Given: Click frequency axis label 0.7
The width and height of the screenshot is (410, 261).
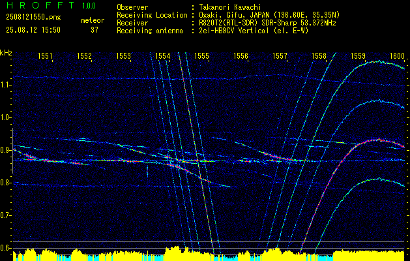Looking at the screenshot, I should click(5, 215).
